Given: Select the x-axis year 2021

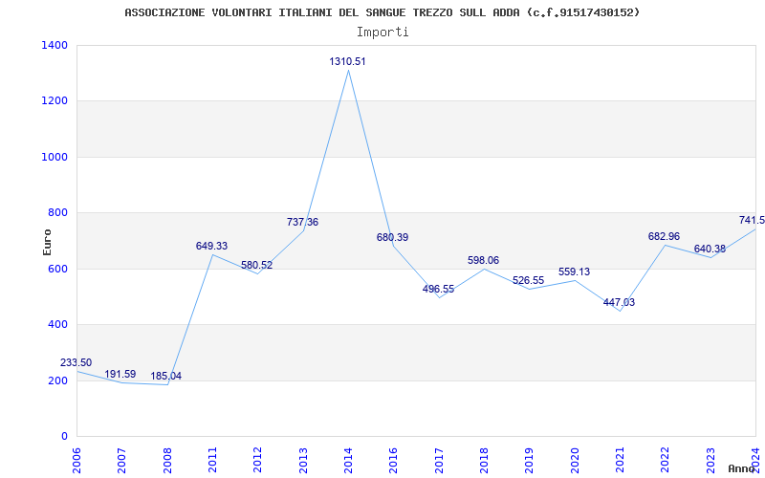Looking at the screenshot, I should tap(620, 460).
